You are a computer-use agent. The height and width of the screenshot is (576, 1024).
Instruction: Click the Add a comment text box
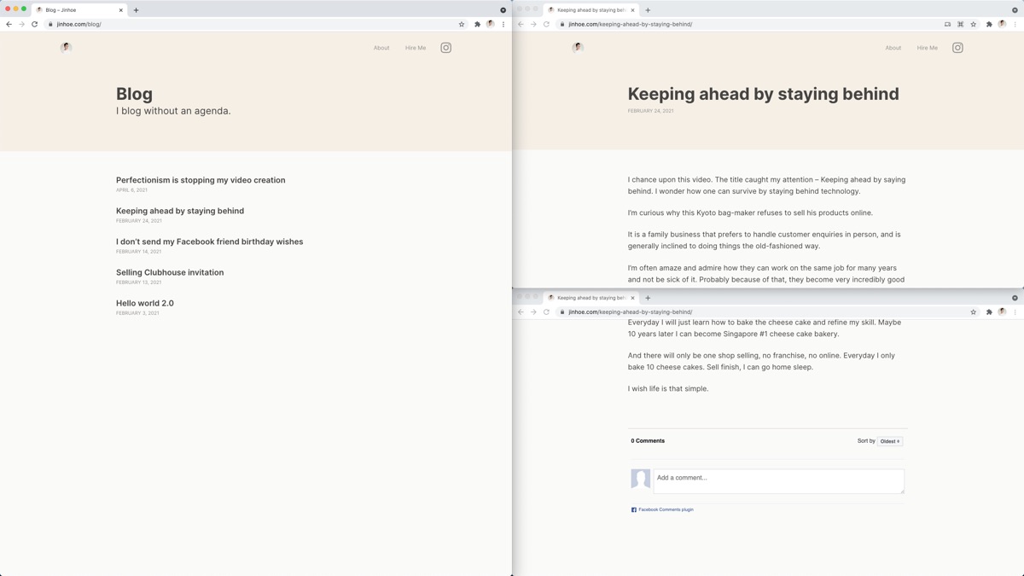point(778,480)
